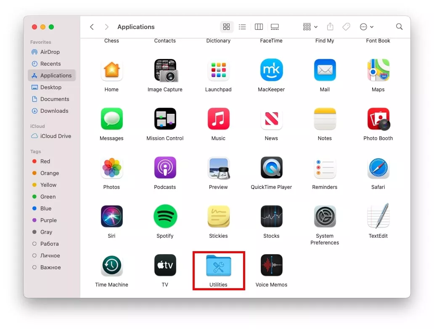Select iCloud Drive in sidebar

point(56,136)
